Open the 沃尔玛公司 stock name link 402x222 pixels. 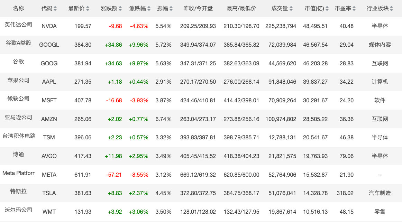point(18,210)
